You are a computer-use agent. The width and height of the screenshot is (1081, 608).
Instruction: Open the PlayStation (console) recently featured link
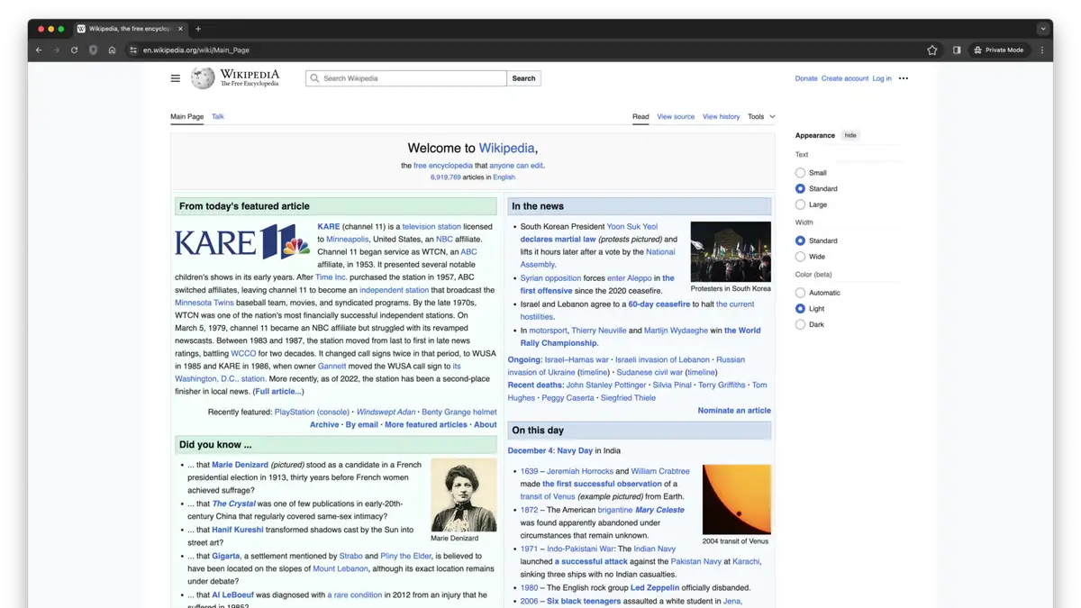(x=312, y=412)
